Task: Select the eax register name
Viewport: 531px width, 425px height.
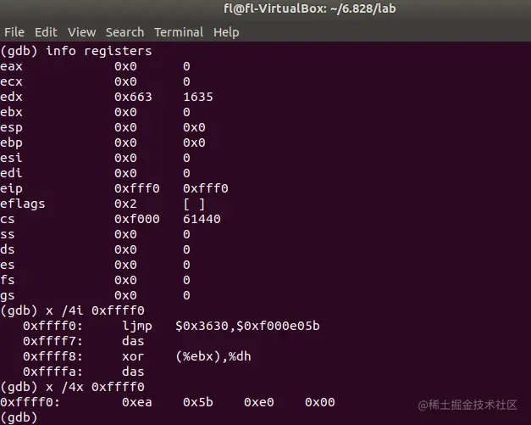Action: (x=11, y=66)
